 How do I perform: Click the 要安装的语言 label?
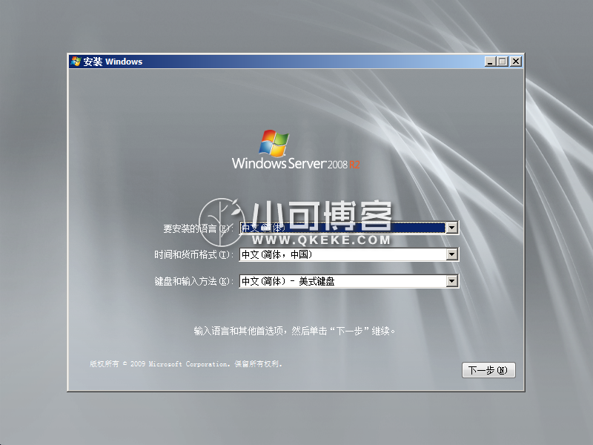click(198, 228)
